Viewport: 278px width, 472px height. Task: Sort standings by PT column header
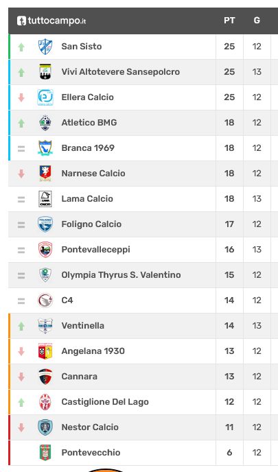tap(229, 21)
